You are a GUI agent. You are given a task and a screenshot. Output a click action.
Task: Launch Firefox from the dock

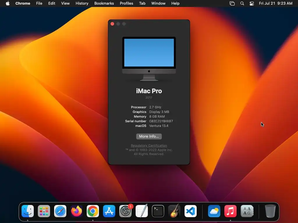tap(77, 211)
